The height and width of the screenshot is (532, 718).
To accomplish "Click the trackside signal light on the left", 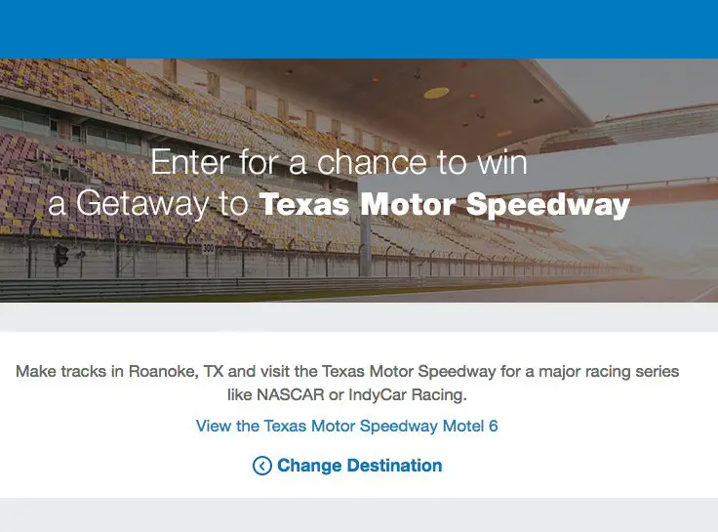I will 61,255.
